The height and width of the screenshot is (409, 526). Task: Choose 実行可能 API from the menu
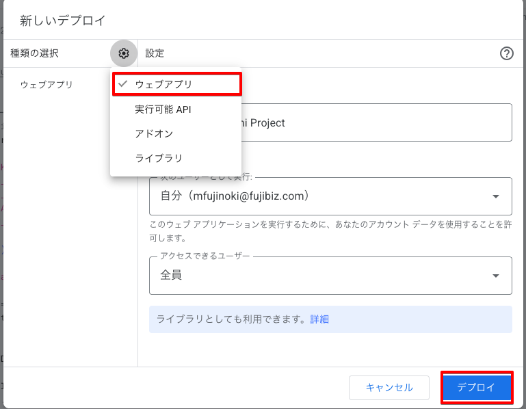176,109
